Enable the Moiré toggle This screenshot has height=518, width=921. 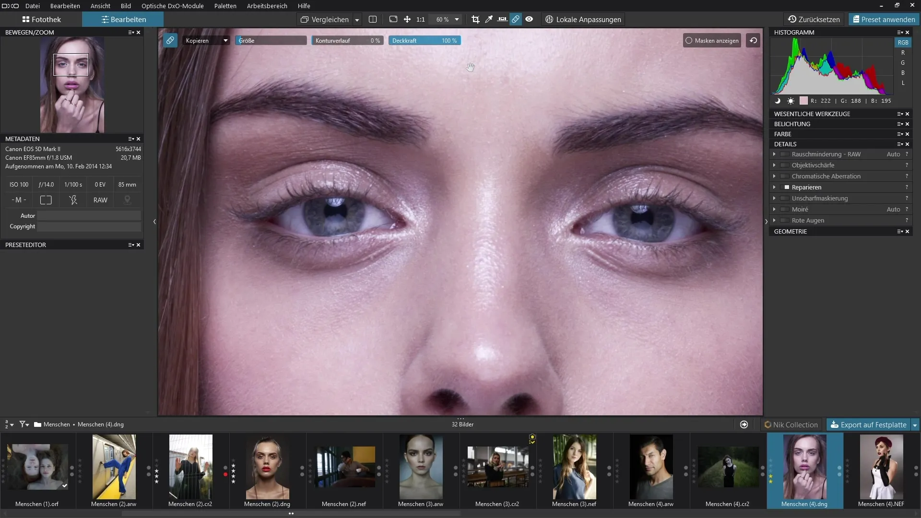[x=785, y=210]
